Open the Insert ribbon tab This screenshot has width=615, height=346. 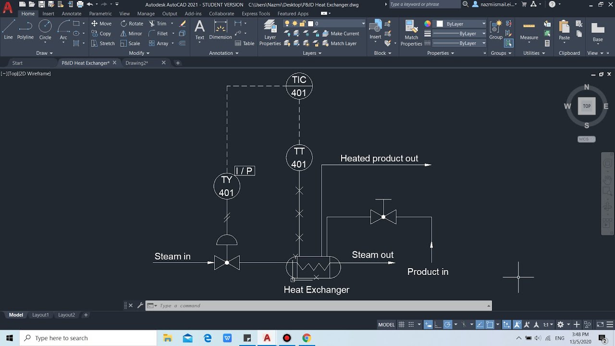pos(48,13)
